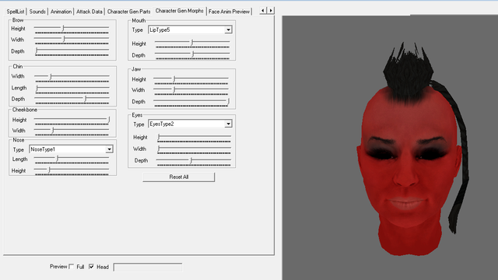Select the Character Gen Morphs tab
The height and width of the screenshot is (280, 498).
(x=180, y=11)
